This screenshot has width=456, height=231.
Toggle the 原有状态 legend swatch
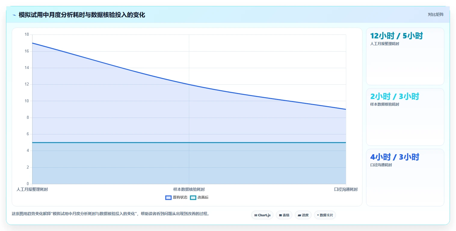click(x=168, y=197)
